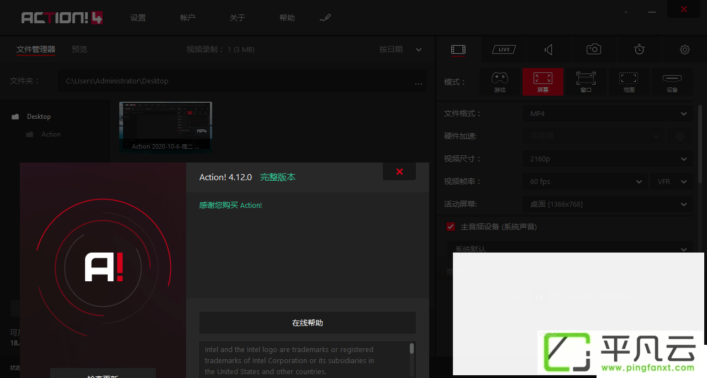The width and height of the screenshot is (707, 378).
Task: Click the Action! 4 logo
Action: (x=62, y=18)
